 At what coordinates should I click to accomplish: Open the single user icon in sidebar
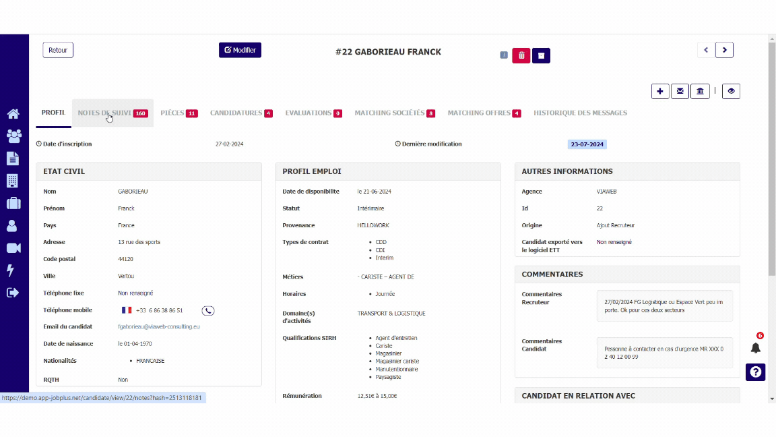(12, 226)
